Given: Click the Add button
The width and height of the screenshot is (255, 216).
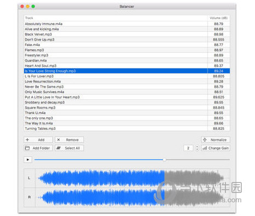Looking at the screenshot, I should click(38, 140).
